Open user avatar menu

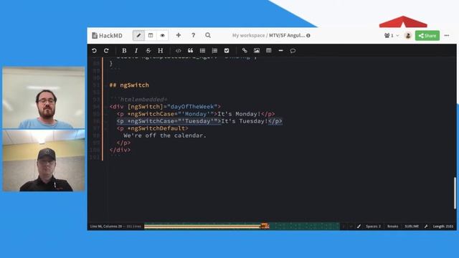[x=408, y=35]
